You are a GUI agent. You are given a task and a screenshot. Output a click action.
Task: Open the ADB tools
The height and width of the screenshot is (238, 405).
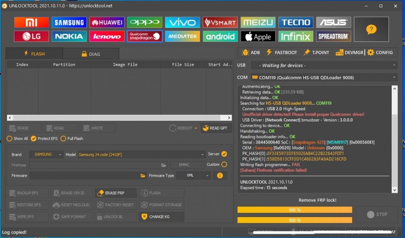(x=250, y=53)
